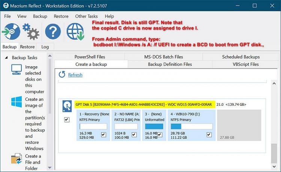This screenshot has width=281, height=172.
Task: Open the View menu
Action: coord(22,16)
